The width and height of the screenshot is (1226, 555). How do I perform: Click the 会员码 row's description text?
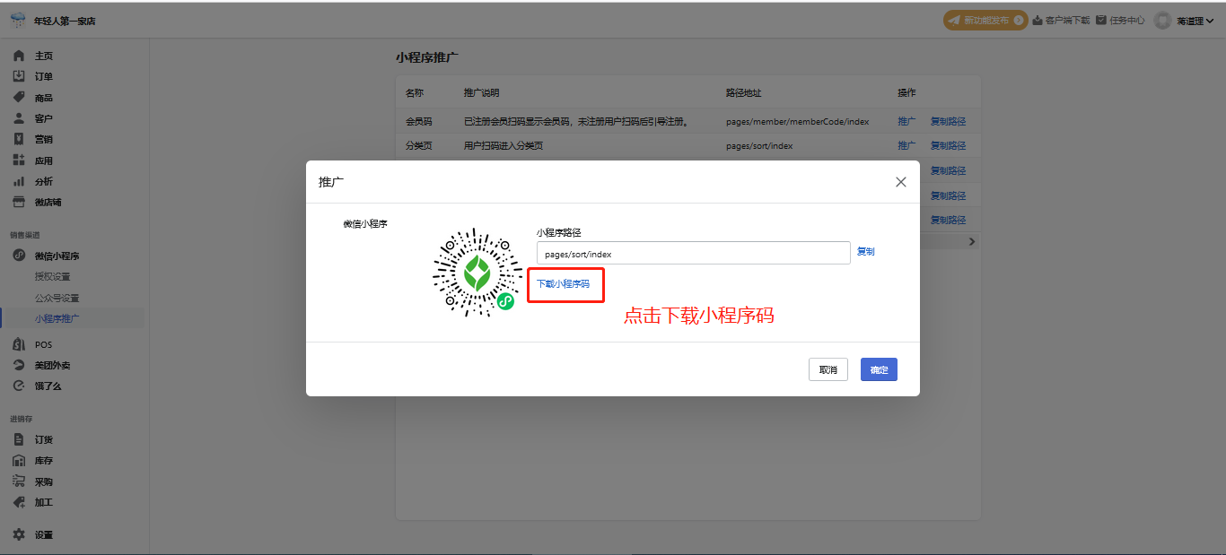point(576,121)
